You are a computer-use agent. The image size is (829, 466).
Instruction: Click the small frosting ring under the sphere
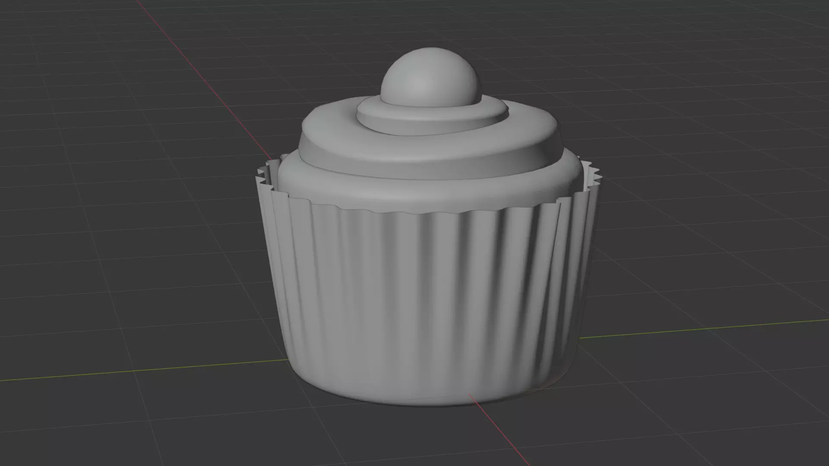pyautogui.click(x=432, y=116)
